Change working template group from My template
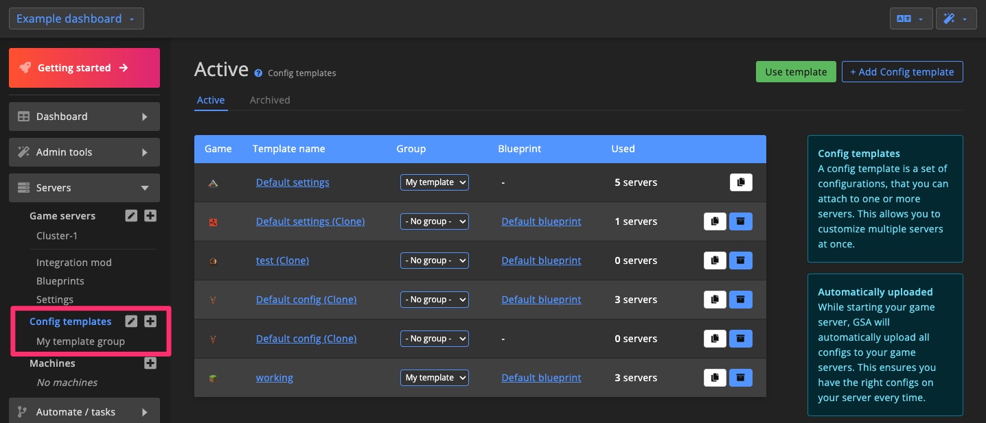This screenshot has width=986, height=423. click(434, 377)
